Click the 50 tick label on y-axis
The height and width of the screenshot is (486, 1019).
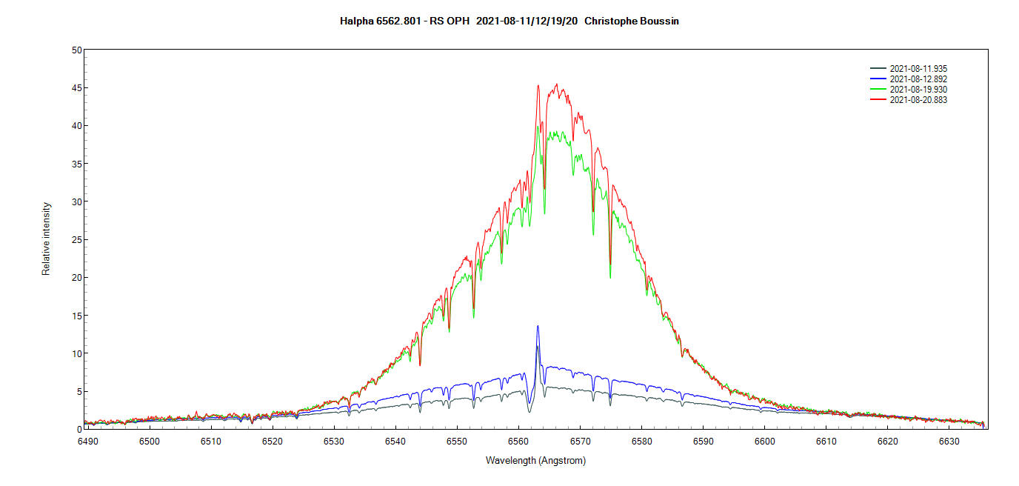tap(76, 50)
